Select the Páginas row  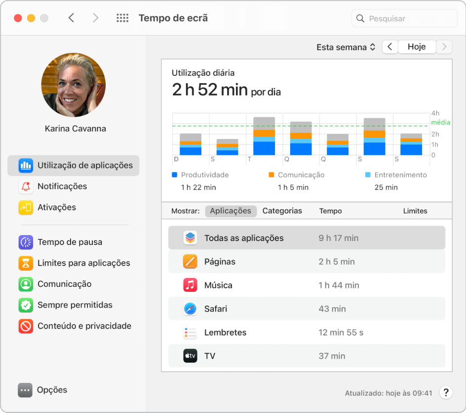point(307,261)
